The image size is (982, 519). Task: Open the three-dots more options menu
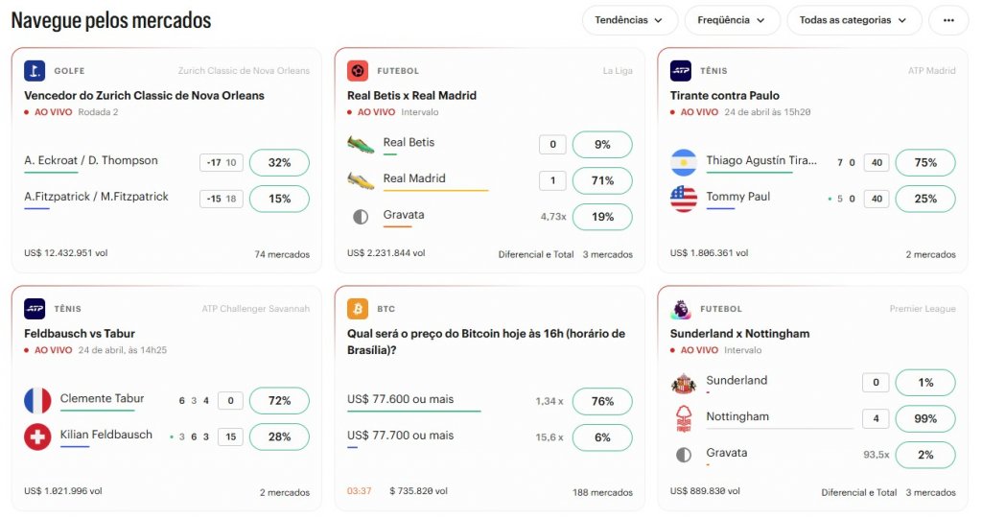click(x=948, y=20)
